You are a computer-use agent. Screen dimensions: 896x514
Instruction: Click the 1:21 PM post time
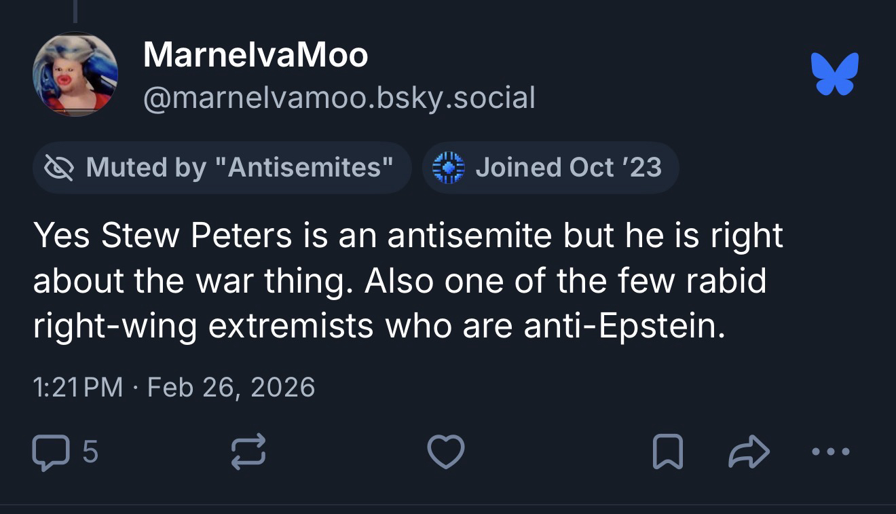coord(77,388)
